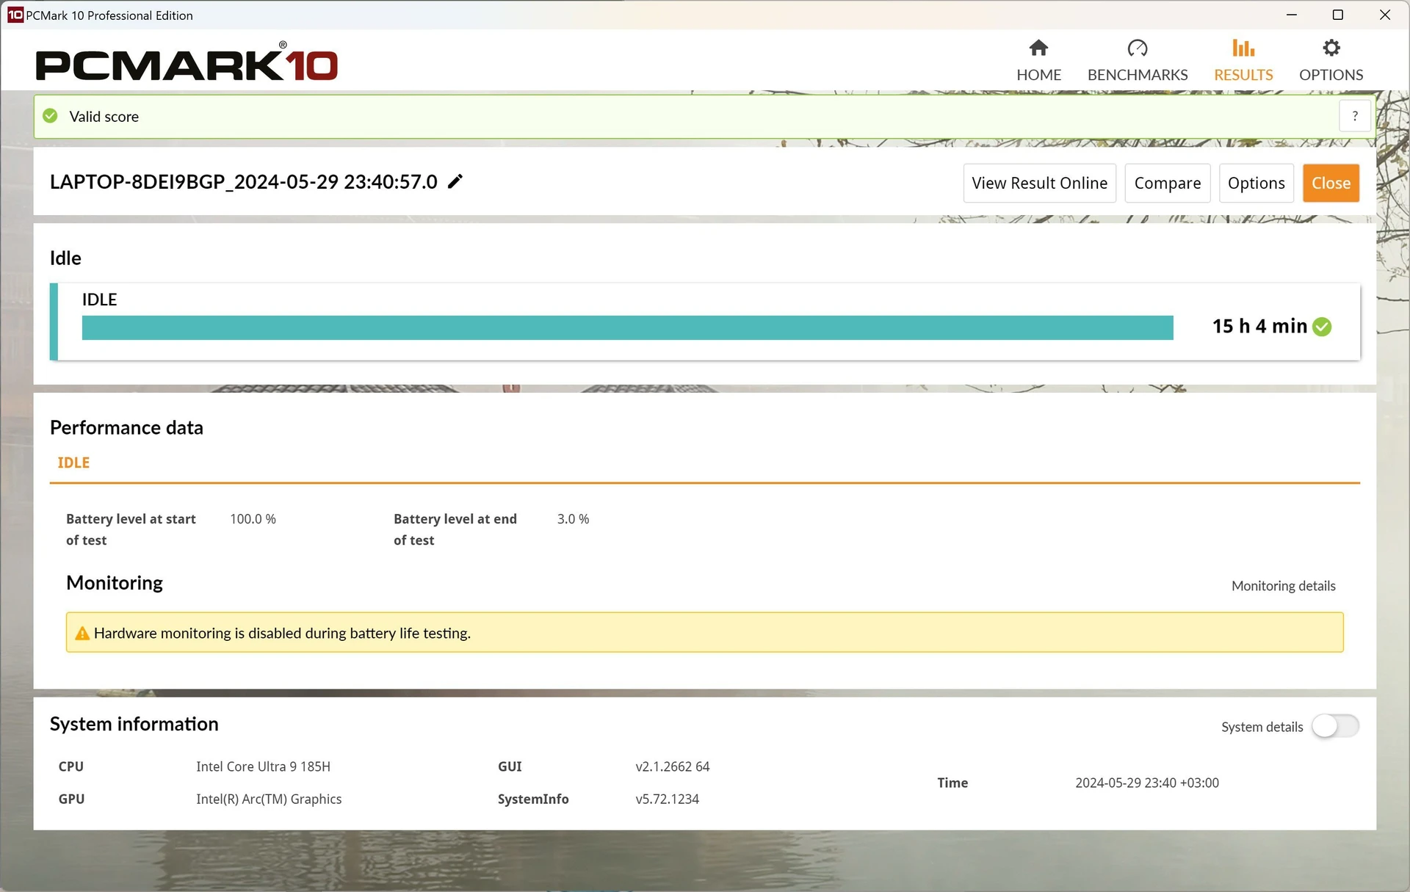Open the question mark help button
The image size is (1410, 892).
pos(1355,116)
